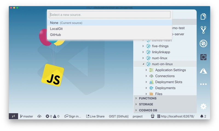Open the Source Control view
219x131 pixels.
pyautogui.click(x=203, y=30)
